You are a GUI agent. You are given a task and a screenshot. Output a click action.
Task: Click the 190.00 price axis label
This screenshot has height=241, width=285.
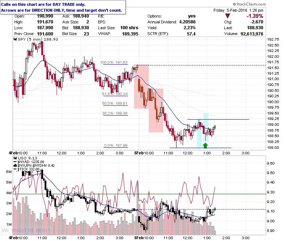pos(273,102)
